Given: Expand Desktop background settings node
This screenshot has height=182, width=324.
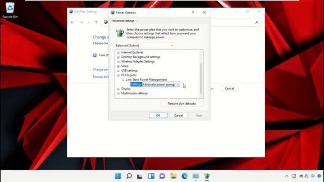Looking at the screenshot, I should (x=118, y=57).
